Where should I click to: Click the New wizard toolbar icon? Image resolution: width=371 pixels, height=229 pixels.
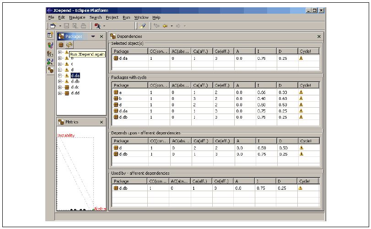point(53,26)
